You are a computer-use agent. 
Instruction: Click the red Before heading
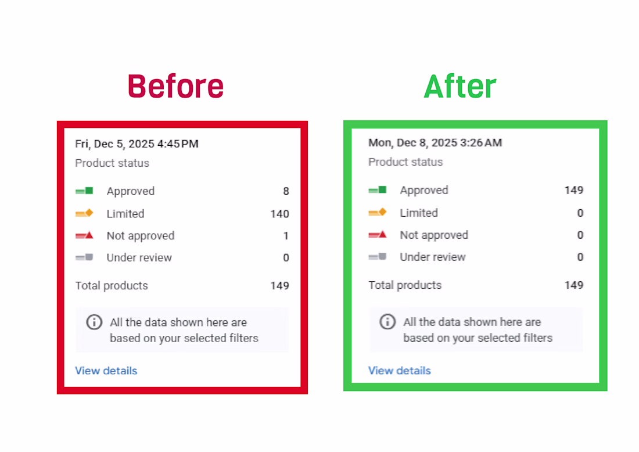pyautogui.click(x=175, y=86)
